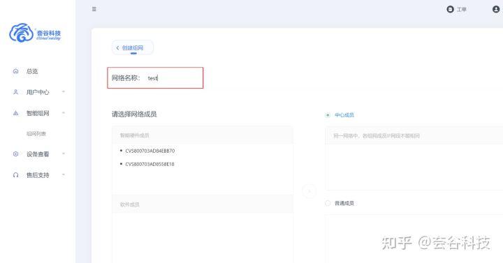Collapse the 智能组网 menu arrow
Viewport: 503px width, 263px height.
[64, 113]
